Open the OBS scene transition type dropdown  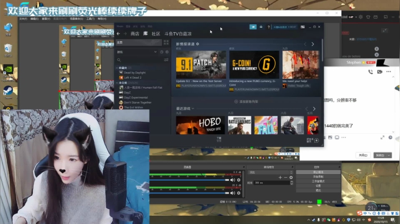(271, 172)
